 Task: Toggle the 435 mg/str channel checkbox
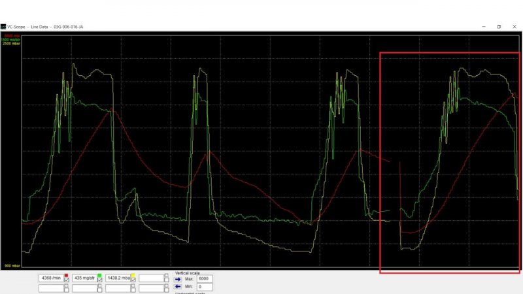tap(100, 280)
